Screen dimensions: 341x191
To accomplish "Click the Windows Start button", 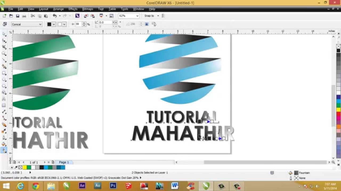I will pyautogui.click(x=6, y=186).
